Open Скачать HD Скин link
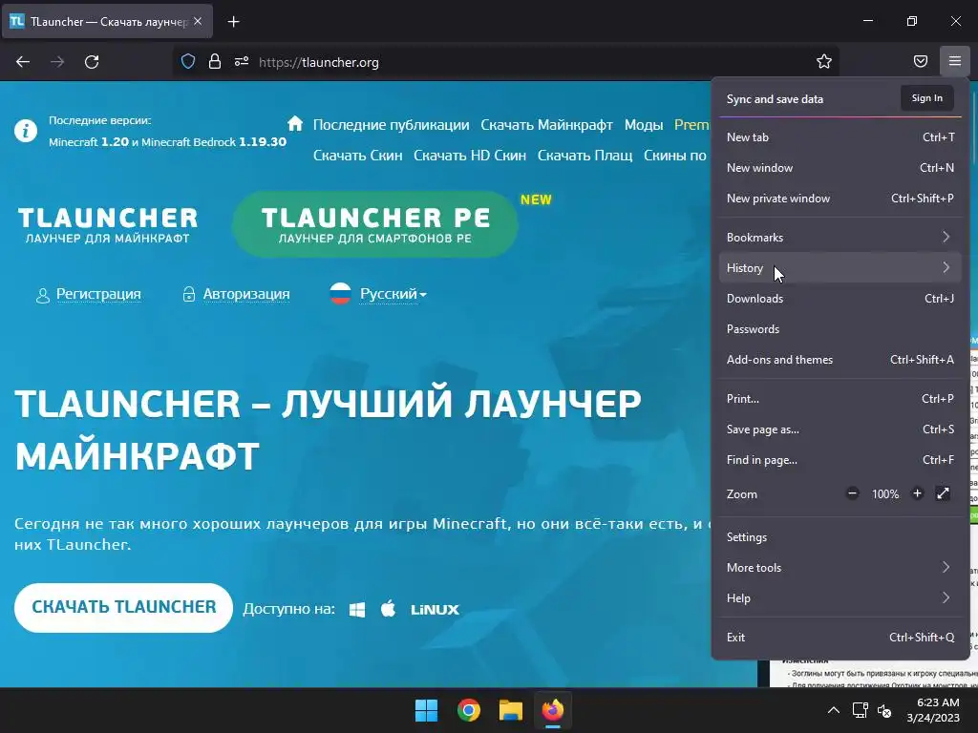 point(470,156)
